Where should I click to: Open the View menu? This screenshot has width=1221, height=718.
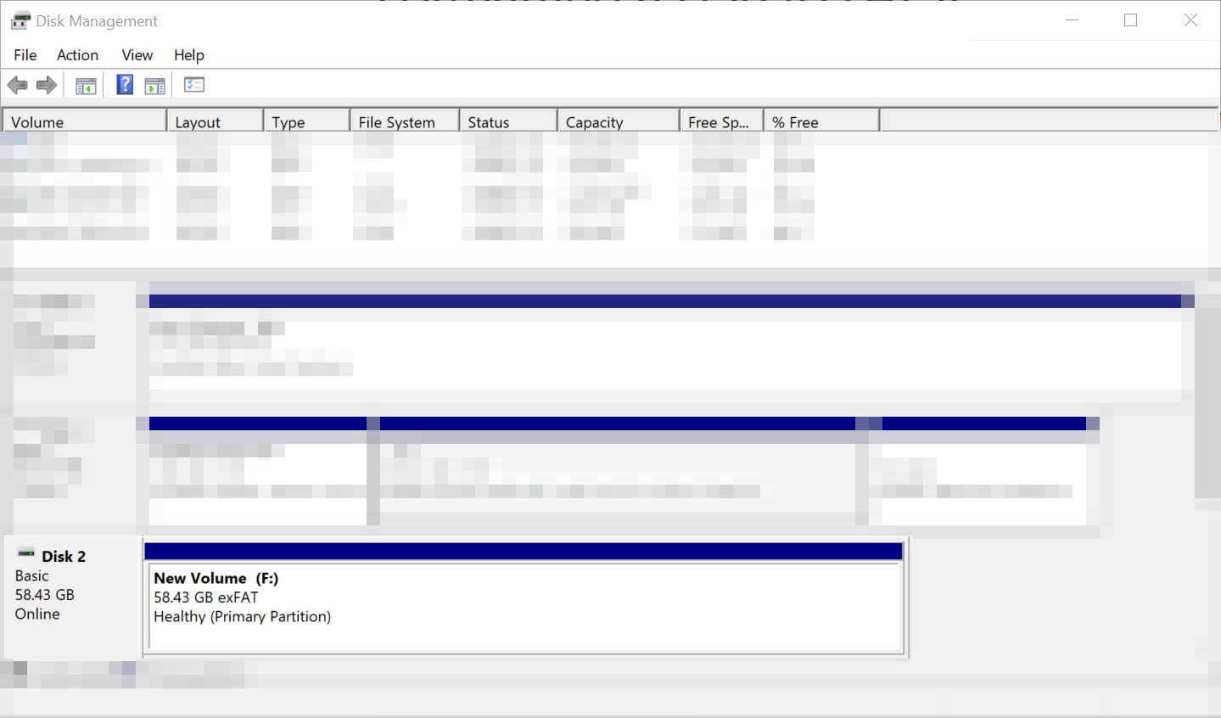click(137, 55)
